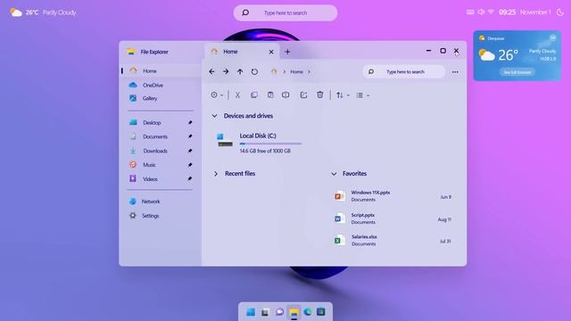Cut the selected item with scissors
Screen dimensions: 571x321
click(237, 95)
